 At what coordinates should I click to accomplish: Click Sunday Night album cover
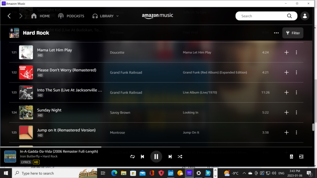pos(26,112)
